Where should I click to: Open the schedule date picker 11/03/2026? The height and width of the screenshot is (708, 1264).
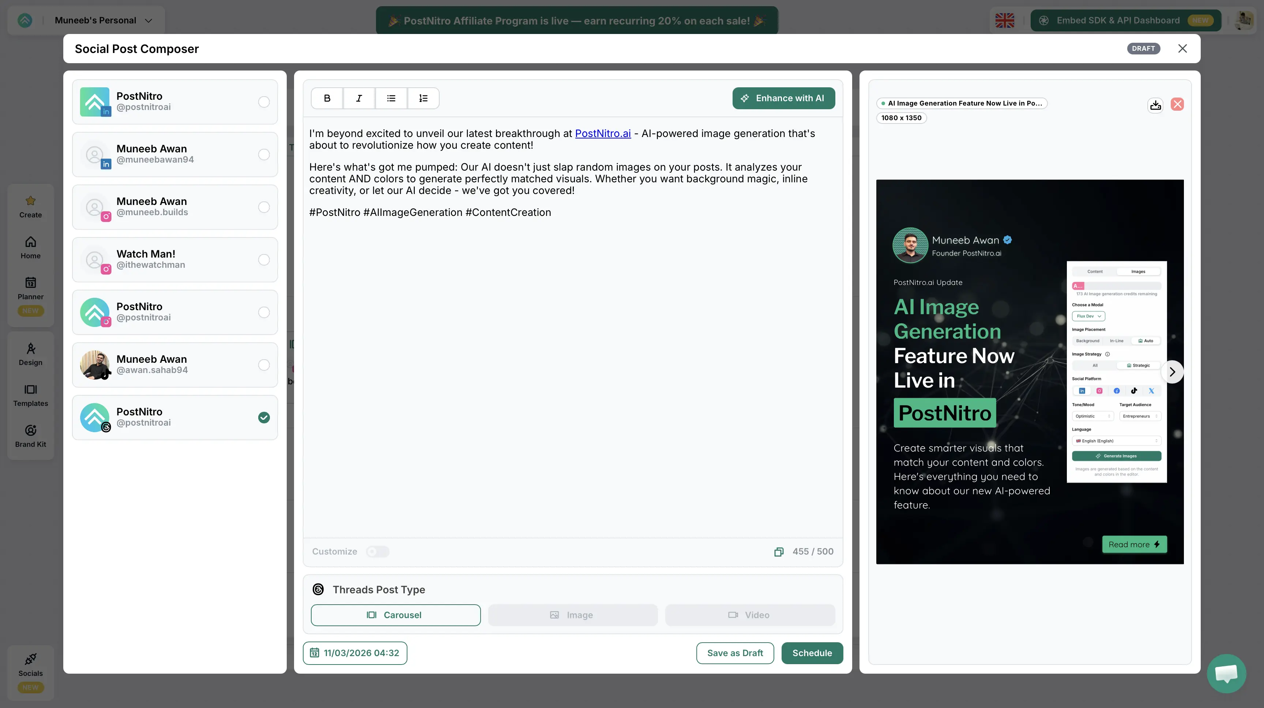coord(355,653)
